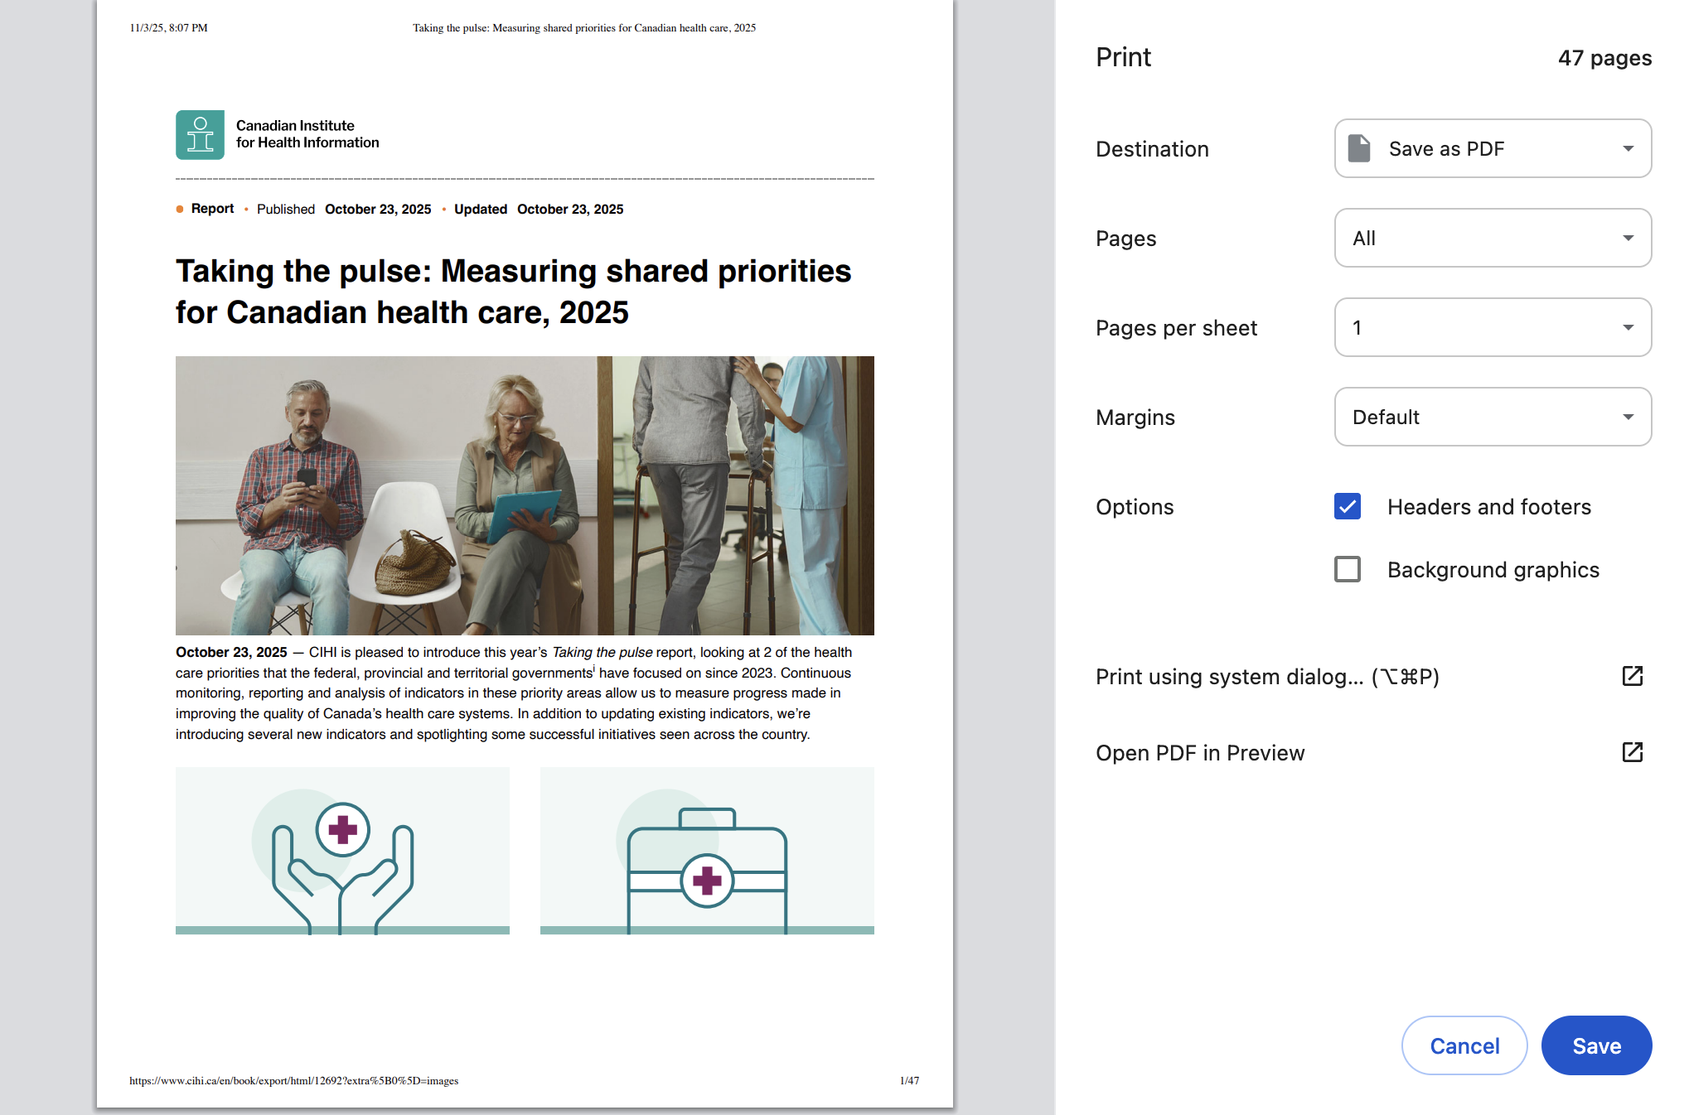Open the Pages dropdown set to All
Image resolution: width=1689 pixels, height=1115 pixels.
coord(1492,238)
